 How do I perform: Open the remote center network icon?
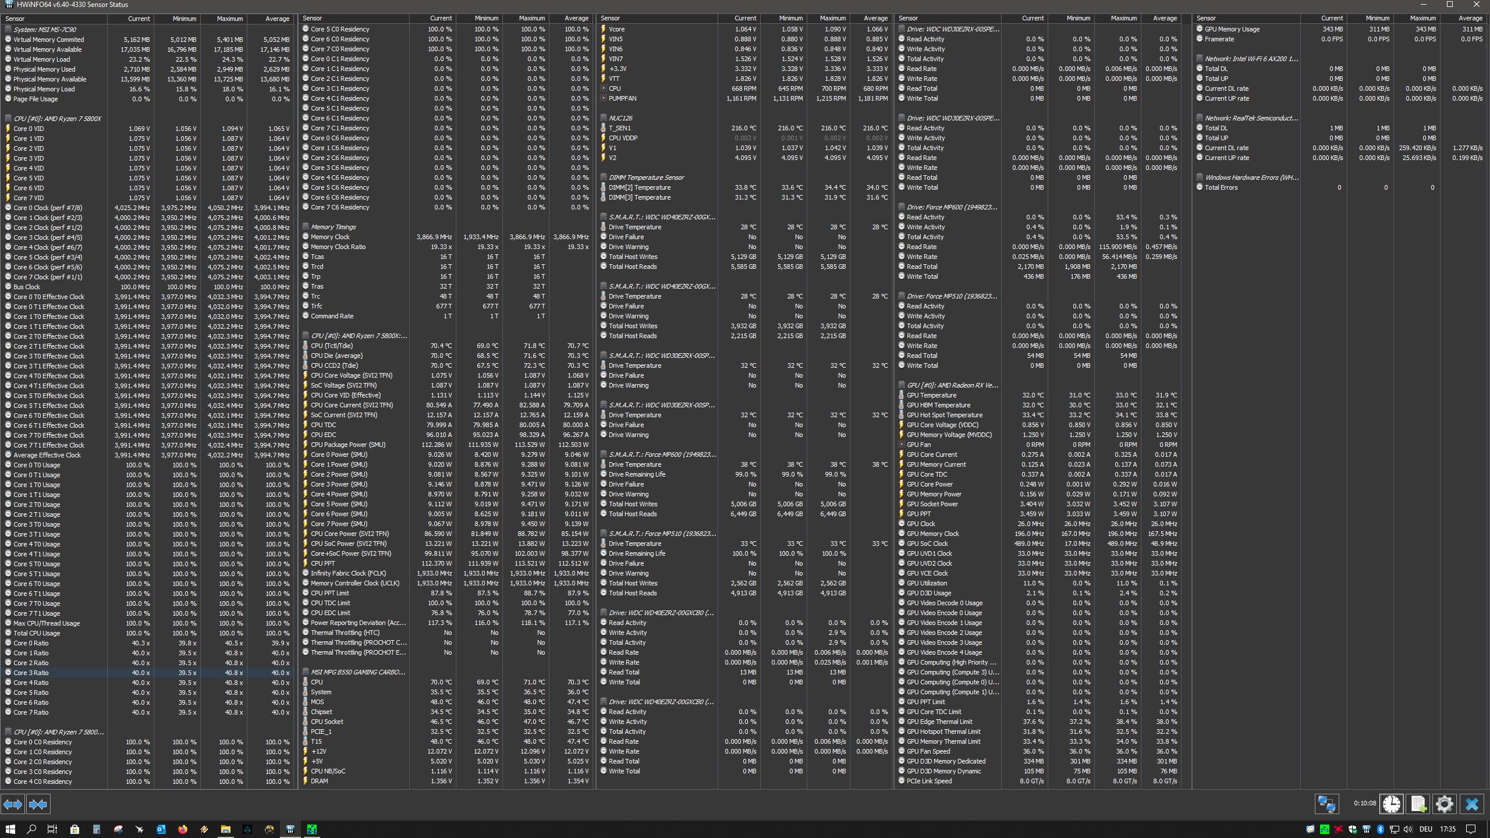(1326, 804)
